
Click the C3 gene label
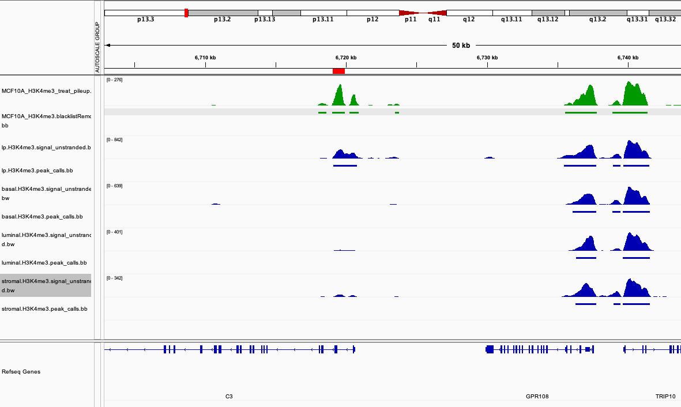tap(229, 397)
